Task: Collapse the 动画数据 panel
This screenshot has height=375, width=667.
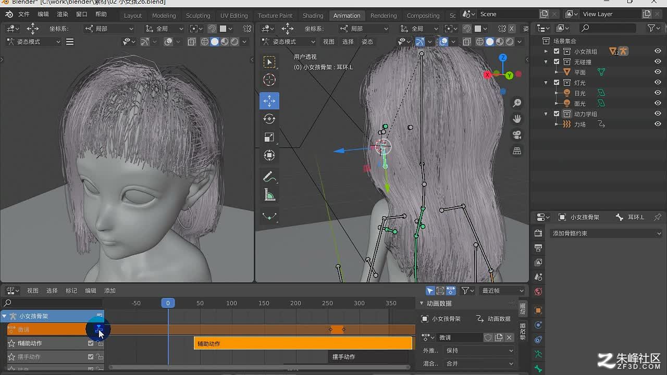Action: pyautogui.click(x=422, y=304)
